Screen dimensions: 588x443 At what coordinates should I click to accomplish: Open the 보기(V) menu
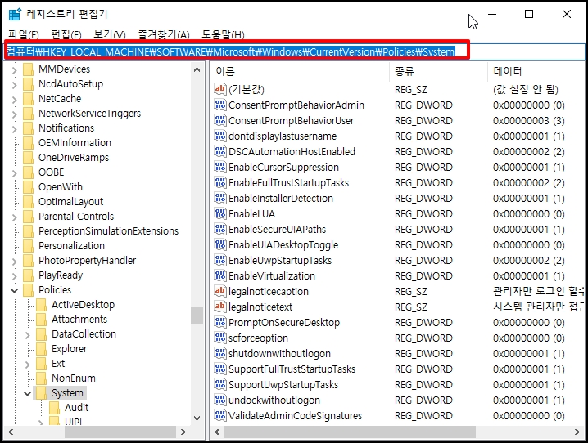pyautogui.click(x=110, y=35)
